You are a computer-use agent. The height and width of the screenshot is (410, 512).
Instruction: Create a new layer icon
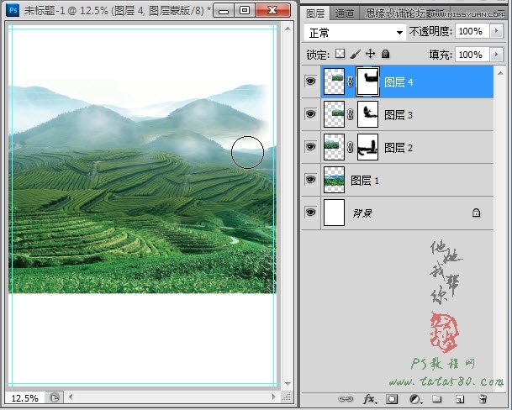tap(460, 399)
